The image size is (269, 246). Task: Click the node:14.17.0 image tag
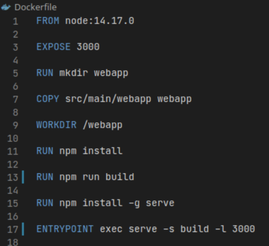pyautogui.click(x=100, y=21)
